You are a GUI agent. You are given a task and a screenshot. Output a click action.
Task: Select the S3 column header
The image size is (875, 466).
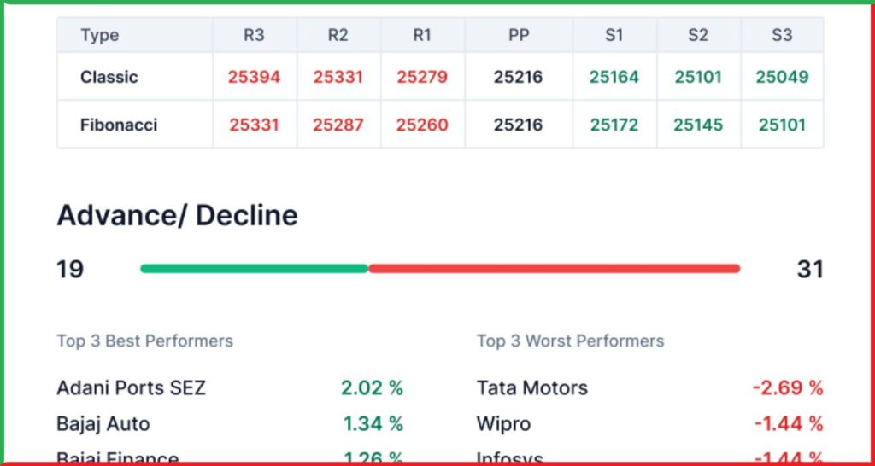[x=782, y=34]
